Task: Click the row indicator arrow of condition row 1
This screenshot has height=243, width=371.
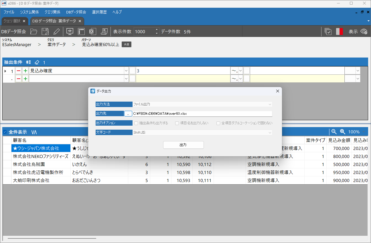Action: coord(5,71)
